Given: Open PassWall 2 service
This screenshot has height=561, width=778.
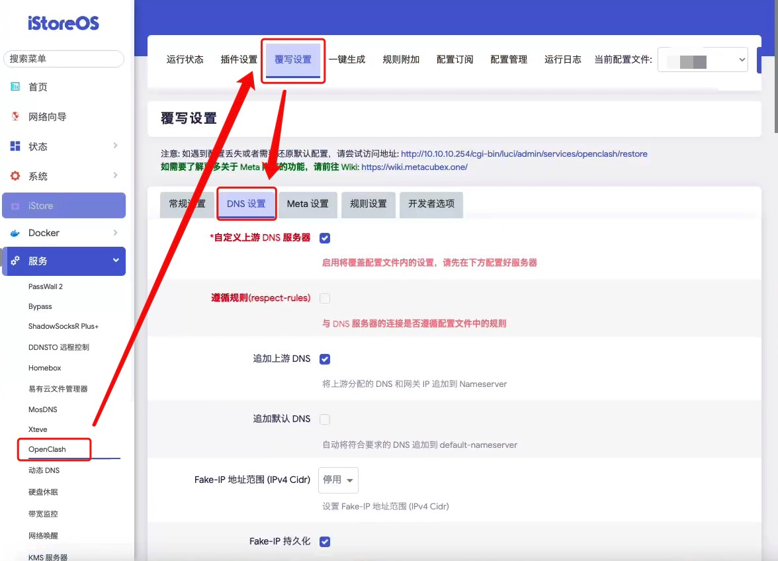Looking at the screenshot, I should pos(46,286).
